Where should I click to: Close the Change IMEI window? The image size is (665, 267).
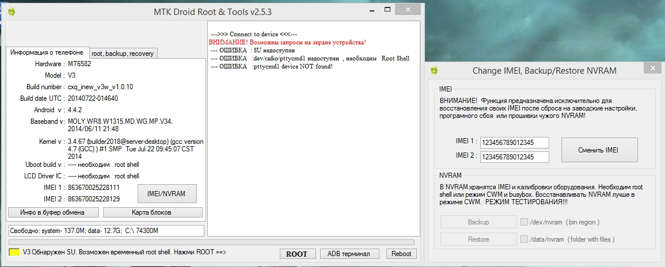point(652,68)
